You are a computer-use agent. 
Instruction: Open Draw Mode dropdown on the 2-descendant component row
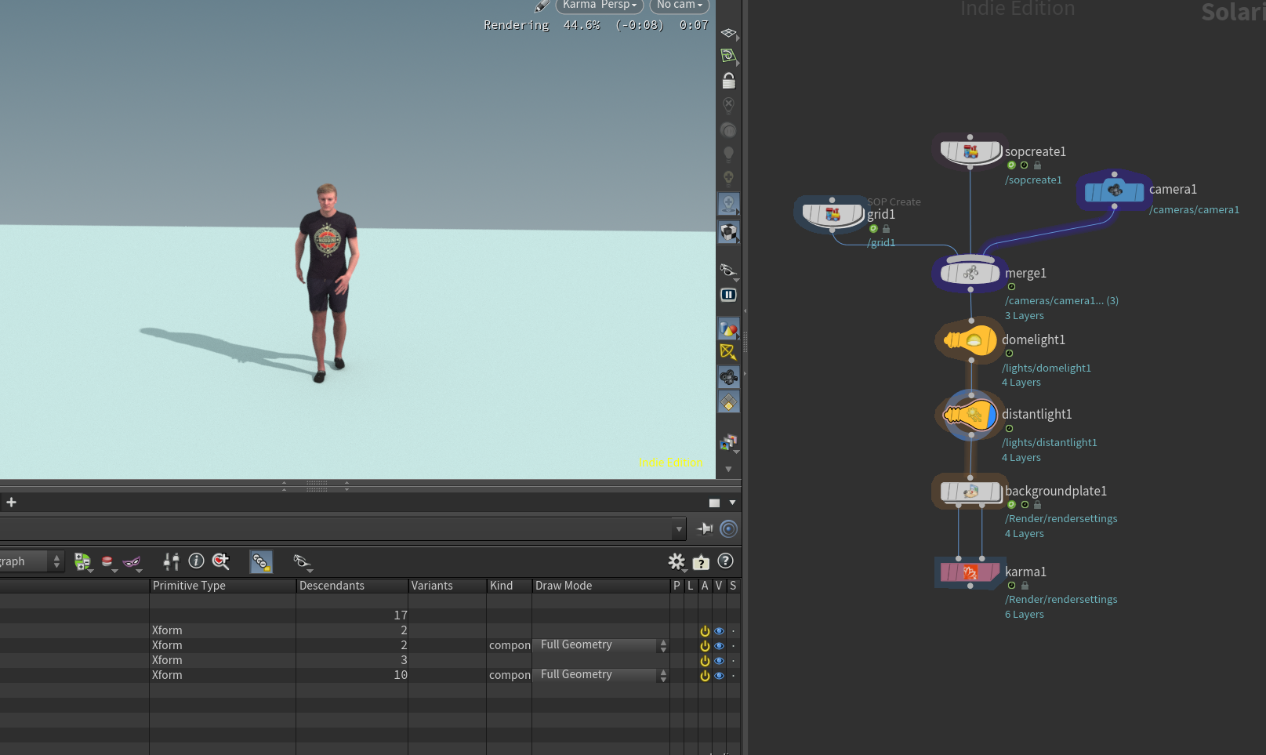602,645
